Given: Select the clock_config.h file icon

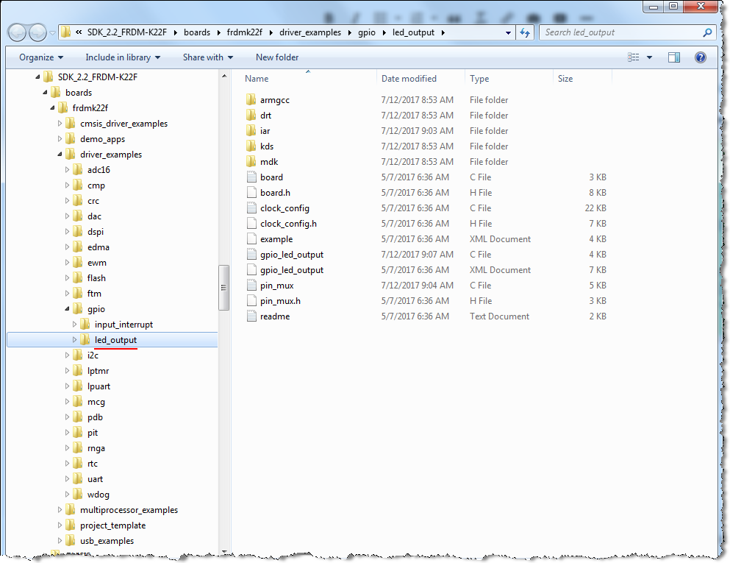Looking at the screenshot, I should [251, 223].
